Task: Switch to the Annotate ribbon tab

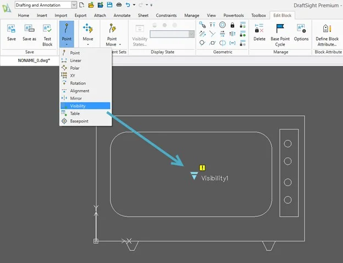Action: (x=122, y=15)
